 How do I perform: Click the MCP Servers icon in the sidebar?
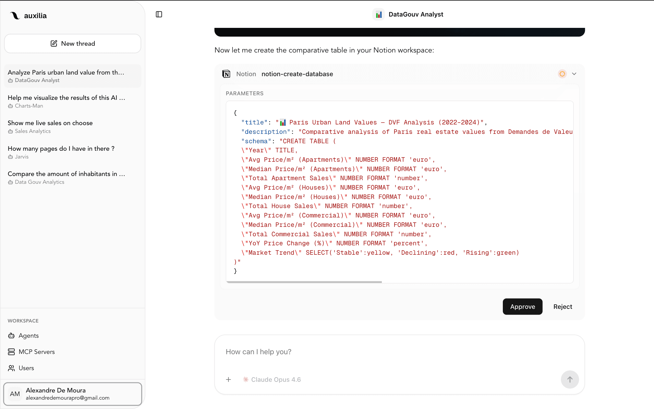point(12,352)
